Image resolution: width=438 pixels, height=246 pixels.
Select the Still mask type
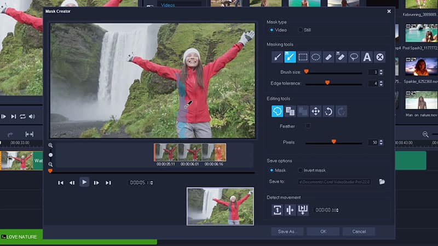300,30
